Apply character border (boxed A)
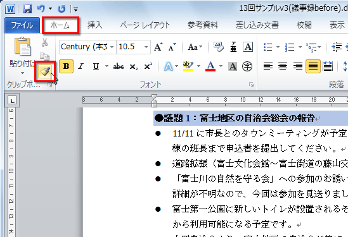348x237 pixels. click(248, 47)
